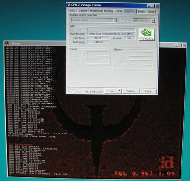Screen dimensions: 190x181
Task: Open the Perf Level dropdown
Action: (x=153, y=21)
